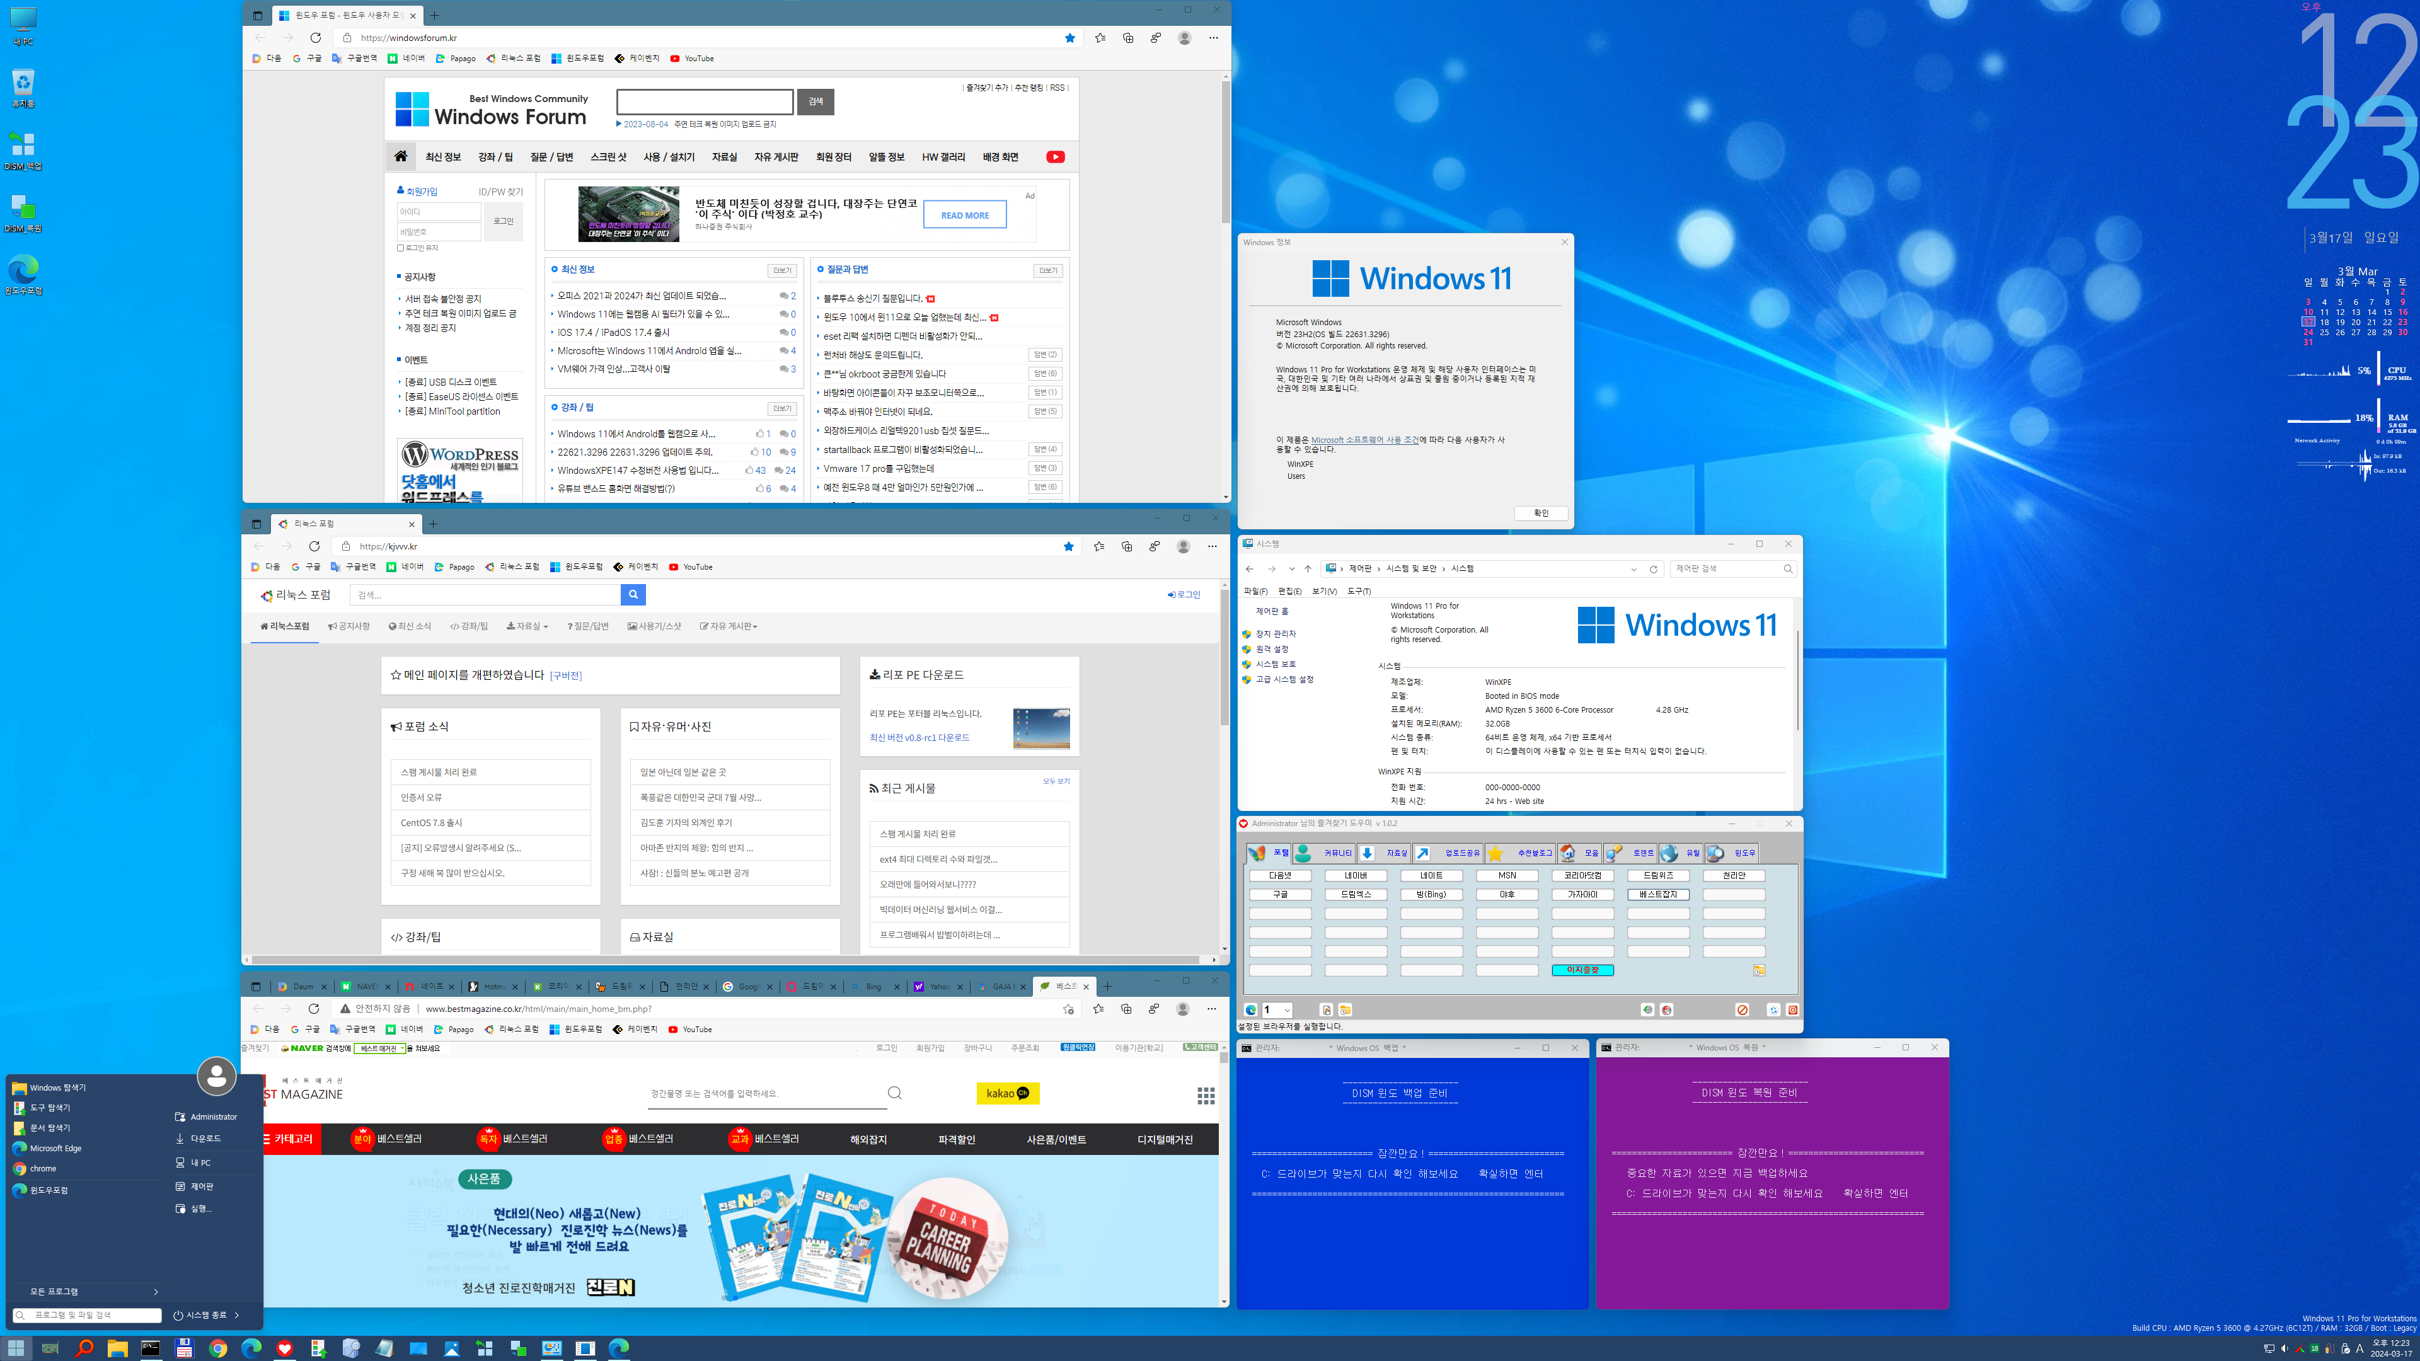Open the browser number dropdown showing 1
The height and width of the screenshot is (1361, 2420).
1277,1009
